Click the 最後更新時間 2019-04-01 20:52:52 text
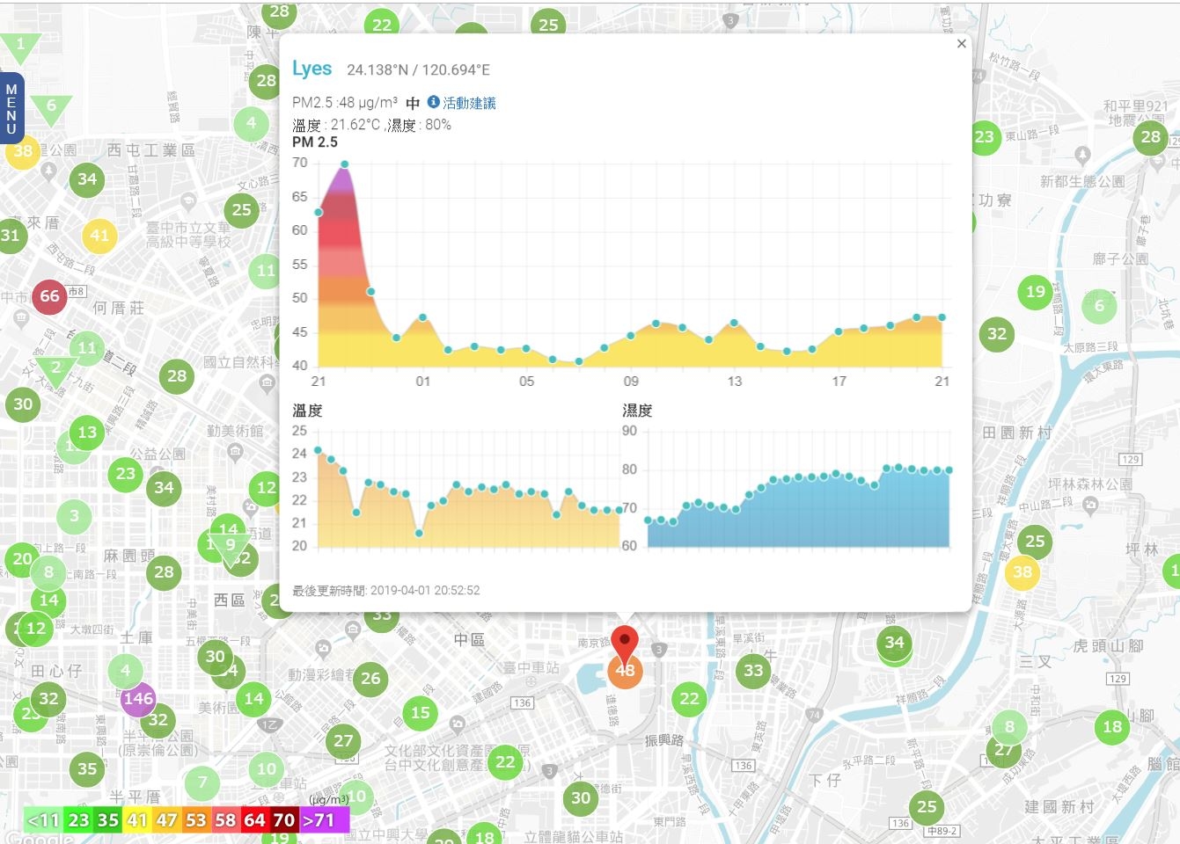 click(386, 591)
